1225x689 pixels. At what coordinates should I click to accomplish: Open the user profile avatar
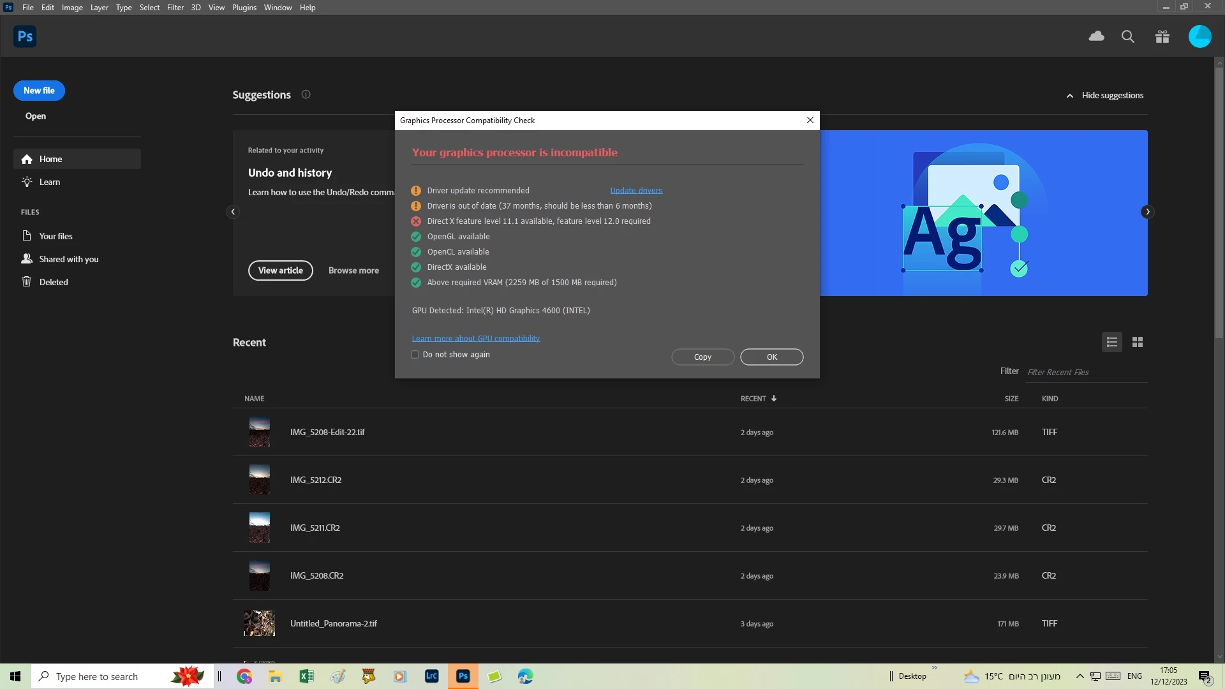click(1199, 36)
